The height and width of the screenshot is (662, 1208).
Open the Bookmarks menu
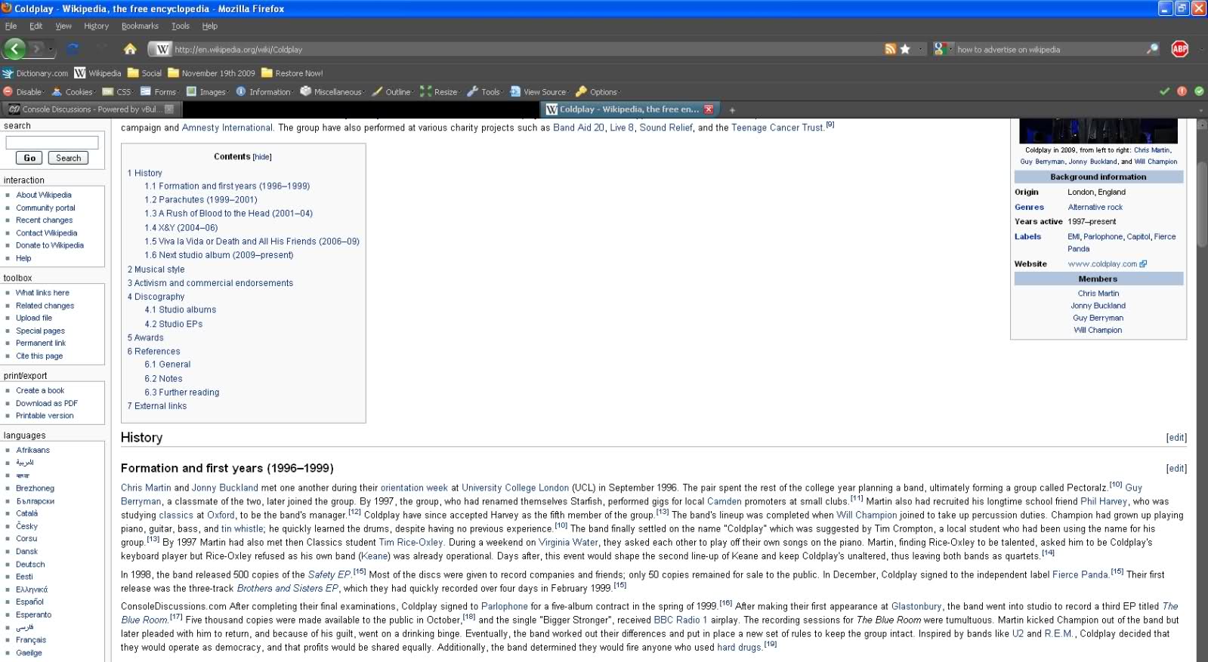[x=140, y=26]
